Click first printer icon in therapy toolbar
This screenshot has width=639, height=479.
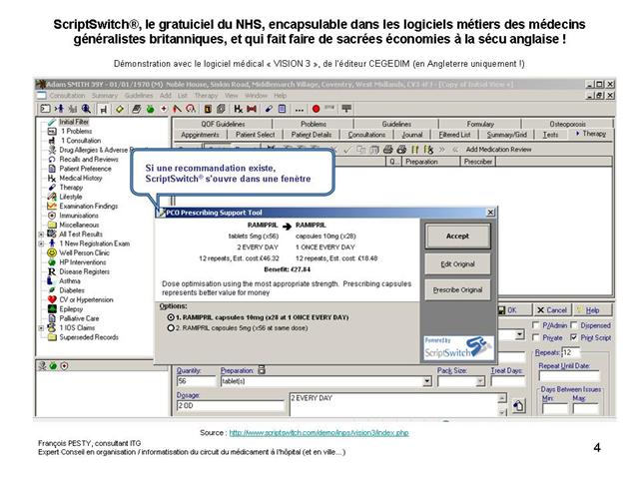pos(388,150)
